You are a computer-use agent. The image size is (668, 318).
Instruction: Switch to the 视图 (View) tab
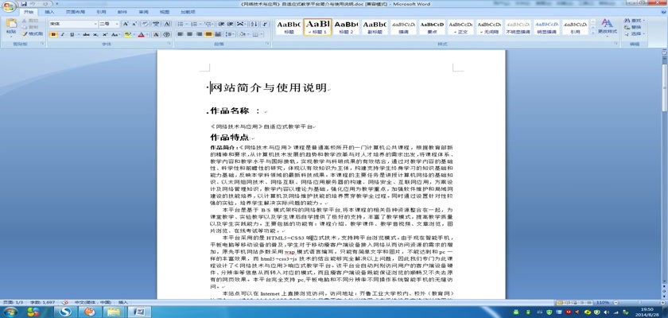tap(165, 12)
